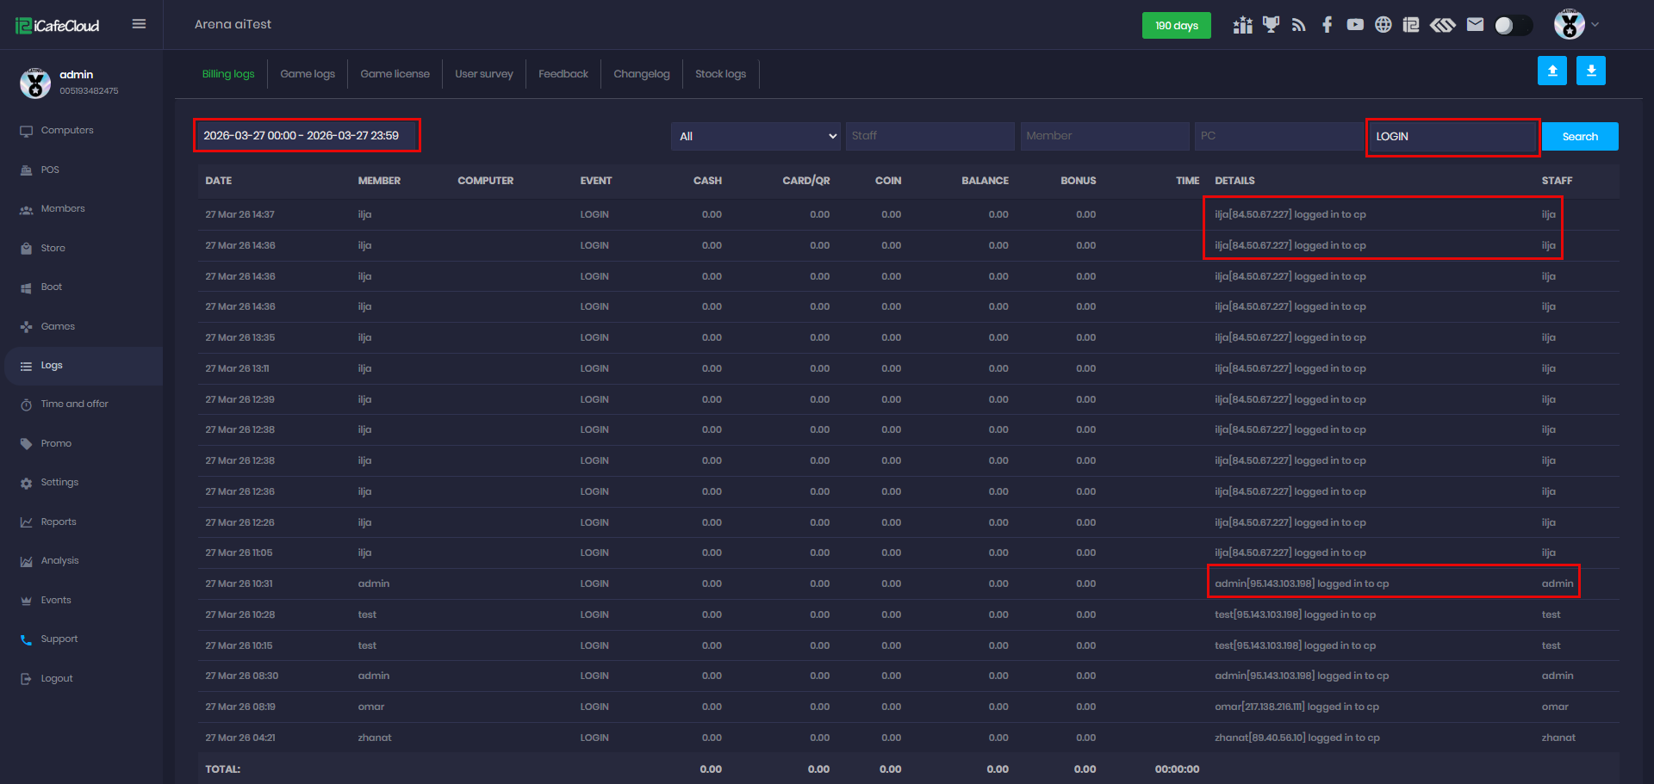Open the mail envelope icon
Image resolution: width=1654 pixels, height=784 pixels.
[x=1475, y=25]
